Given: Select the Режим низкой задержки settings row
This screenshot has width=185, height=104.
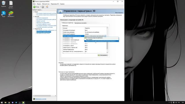Looking at the screenshot, I should [x=84, y=34].
